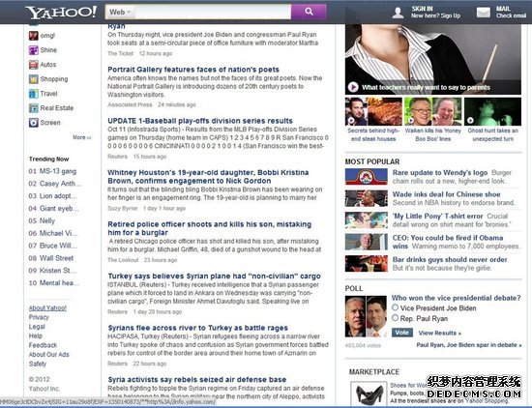Click the Privacy footer link
532x408 pixels.
point(39,317)
